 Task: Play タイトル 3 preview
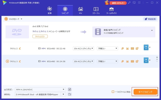click(8, 61)
